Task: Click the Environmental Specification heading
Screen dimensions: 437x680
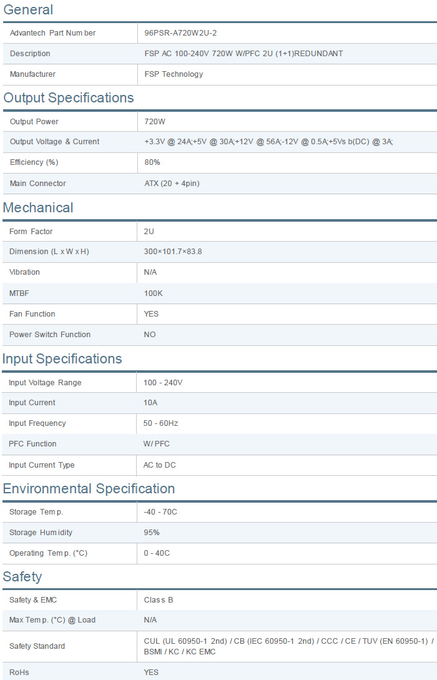Action: click(x=89, y=489)
